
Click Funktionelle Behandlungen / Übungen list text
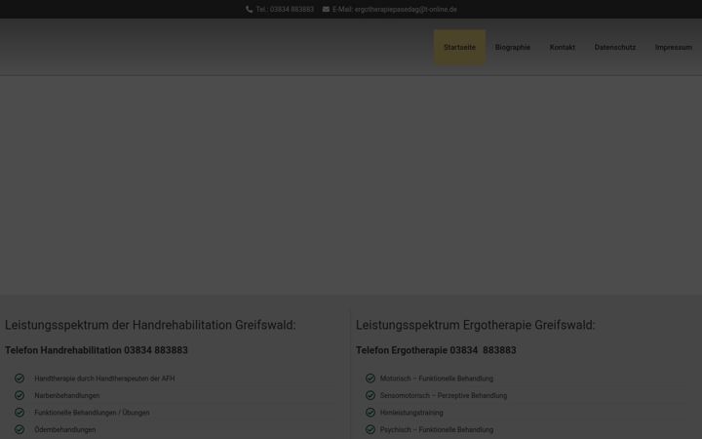point(92,413)
